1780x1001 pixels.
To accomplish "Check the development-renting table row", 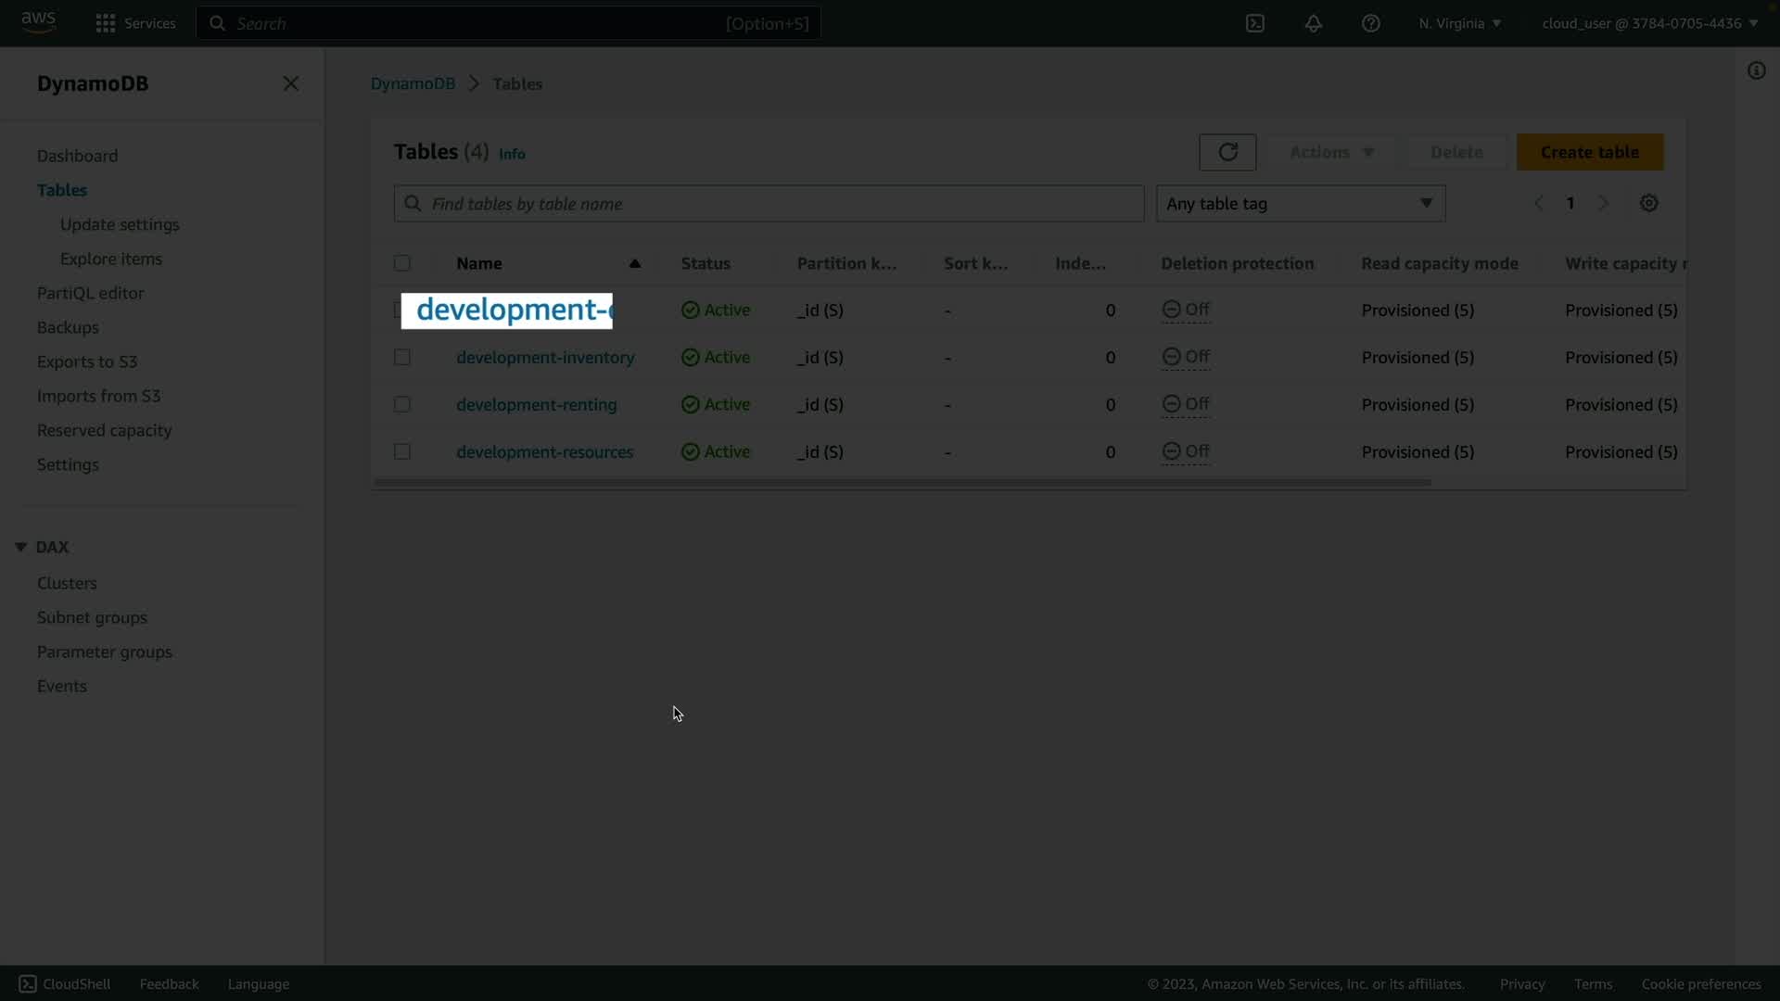I will click(x=401, y=405).
